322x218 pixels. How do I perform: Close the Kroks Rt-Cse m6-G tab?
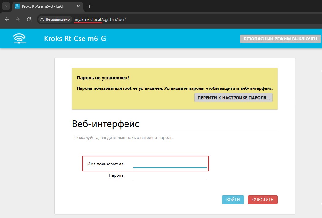coord(78,6)
